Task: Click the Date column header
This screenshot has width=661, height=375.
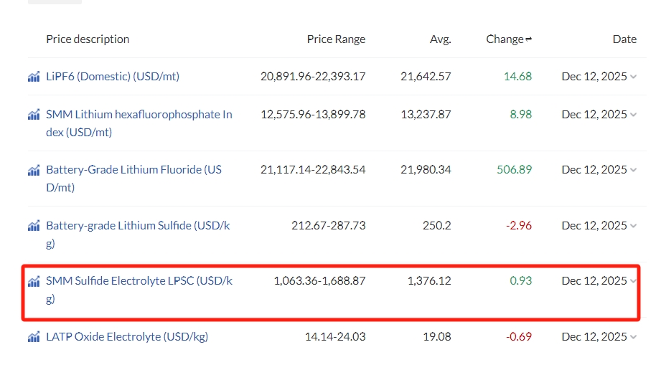Action: (x=624, y=39)
